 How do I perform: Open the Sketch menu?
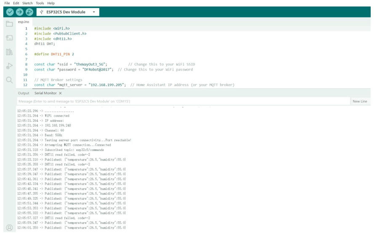pyautogui.click(x=27, y=3)
